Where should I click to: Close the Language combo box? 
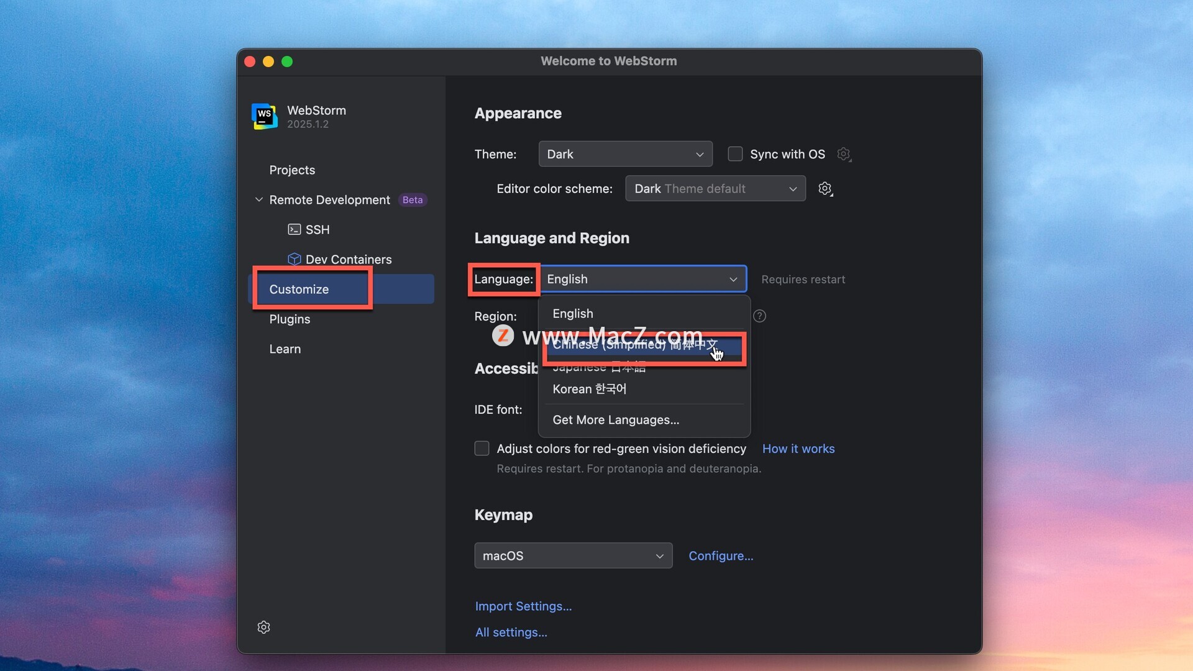click(x=643, y=279)
